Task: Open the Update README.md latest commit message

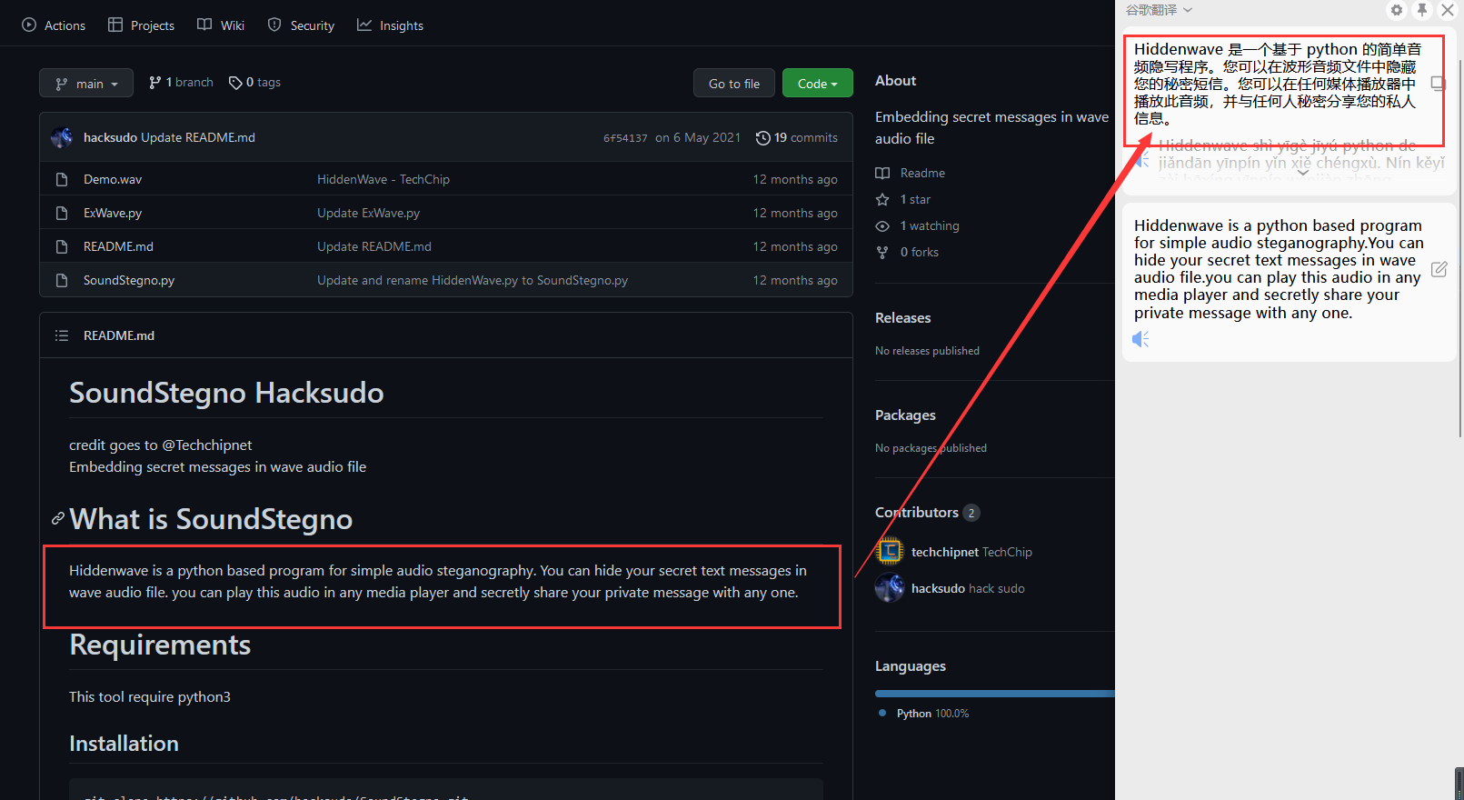Action: 198,137
